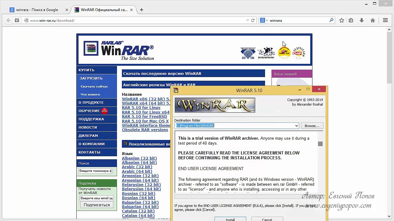Viewport: 394px width, 221px height.
Task: Click the Google search engine icon
Action: 263,21
